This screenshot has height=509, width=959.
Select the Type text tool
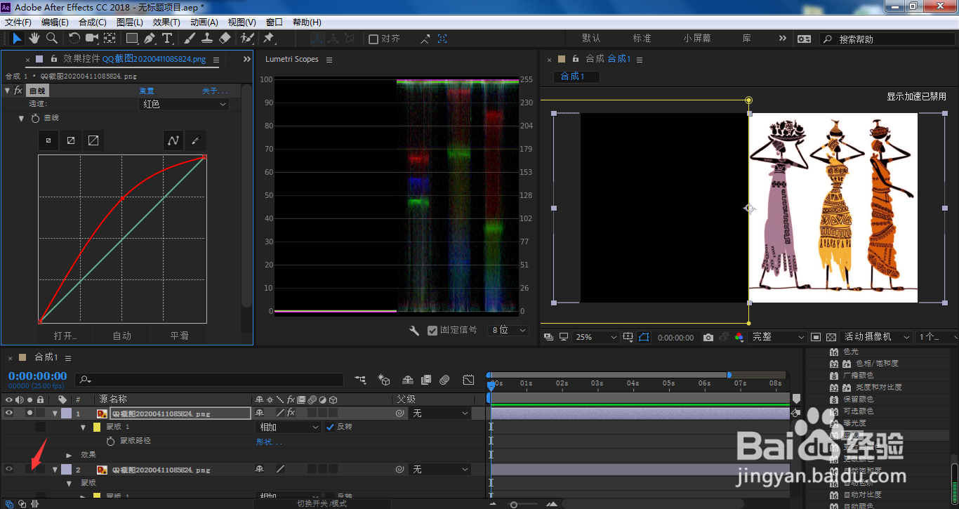click(167, 38)
